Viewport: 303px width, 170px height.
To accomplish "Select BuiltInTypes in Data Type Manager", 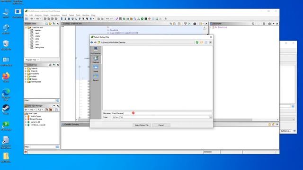I will point(36,117).
